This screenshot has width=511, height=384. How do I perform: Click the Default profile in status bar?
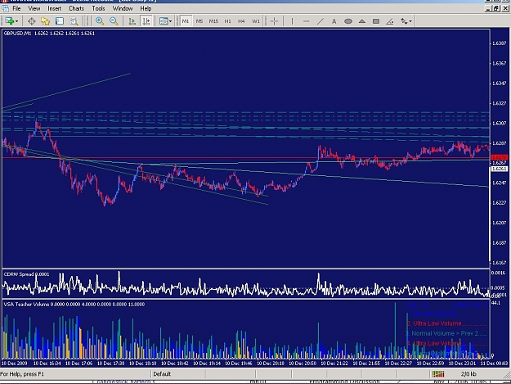click(162, 374)
